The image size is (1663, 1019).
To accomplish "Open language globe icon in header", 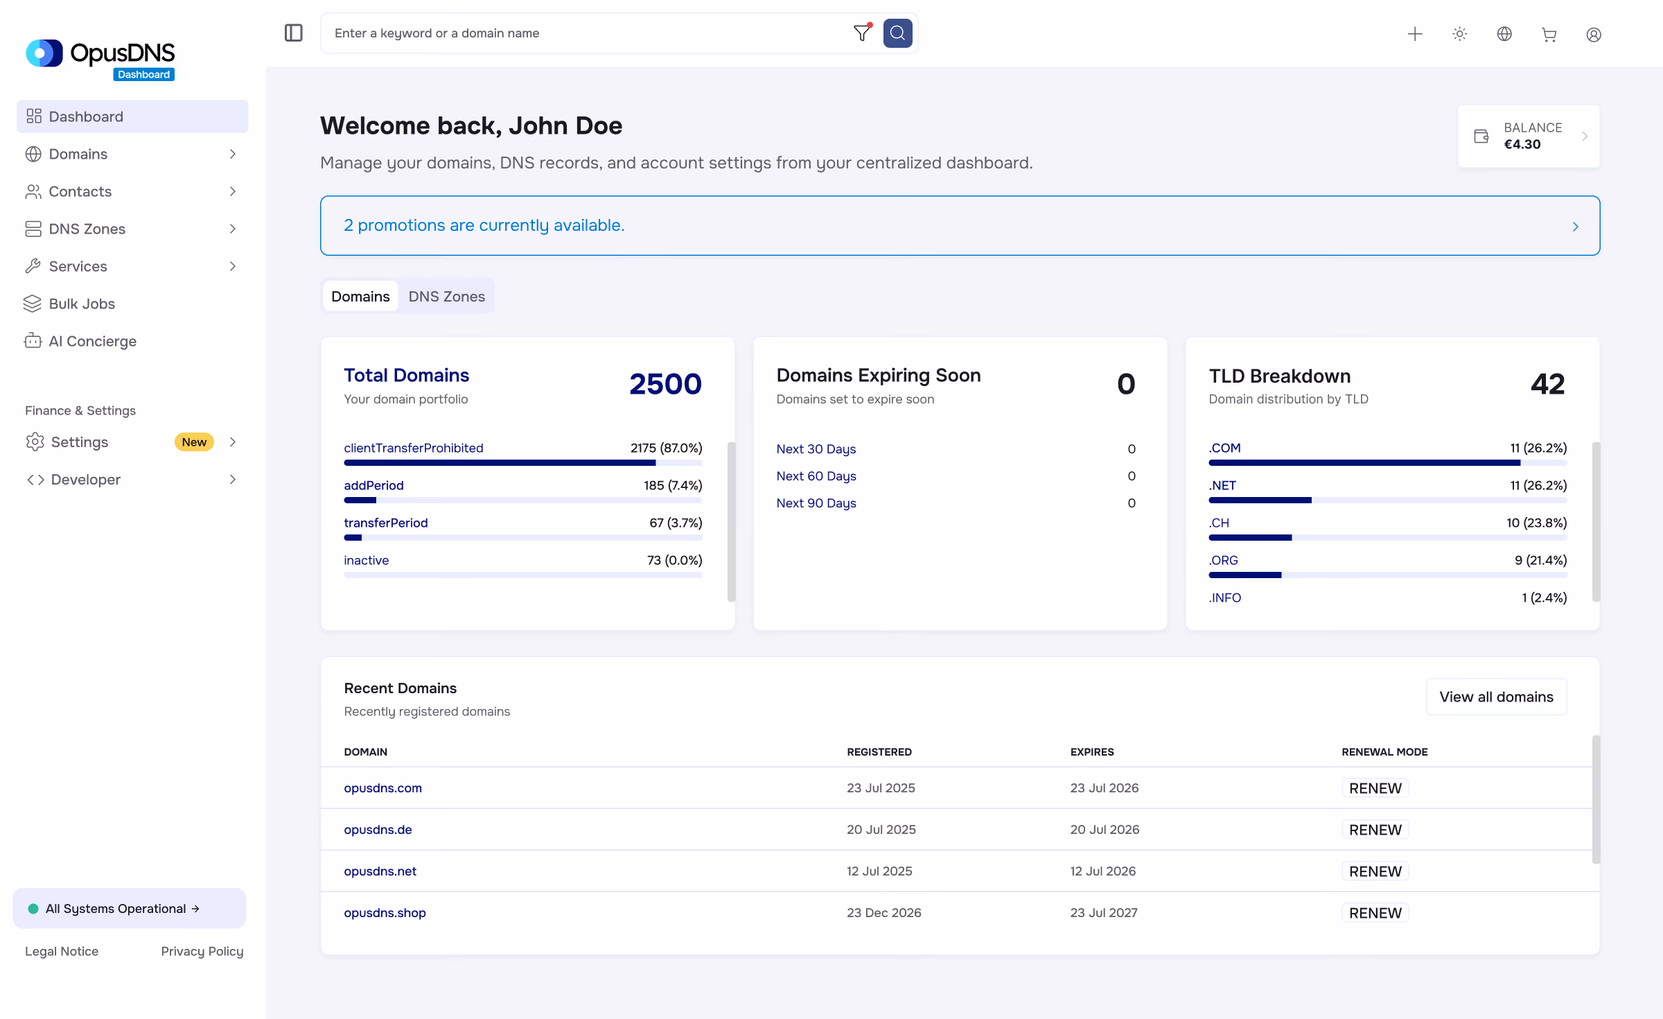I will click(x=1504, y=34).
